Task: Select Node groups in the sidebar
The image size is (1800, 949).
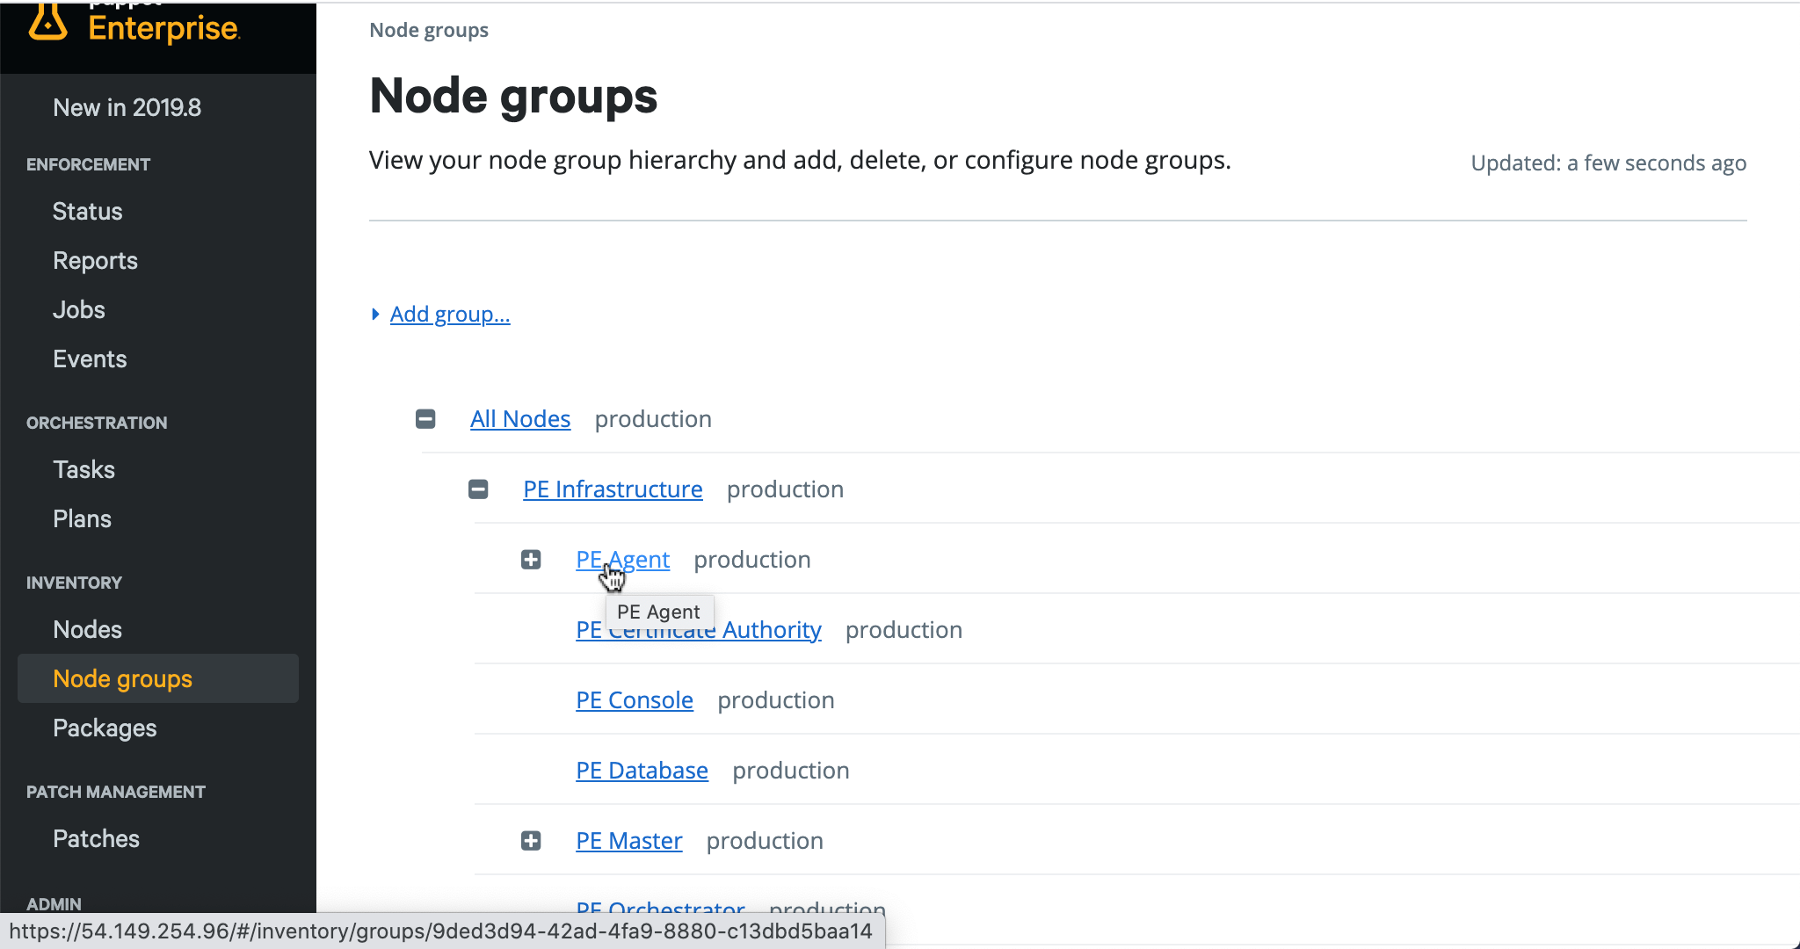Action: coord(158,678)
